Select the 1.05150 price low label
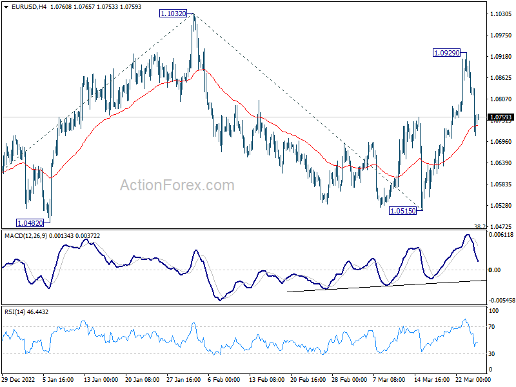The height and width of the screenshot is (387, 516). 402,211
